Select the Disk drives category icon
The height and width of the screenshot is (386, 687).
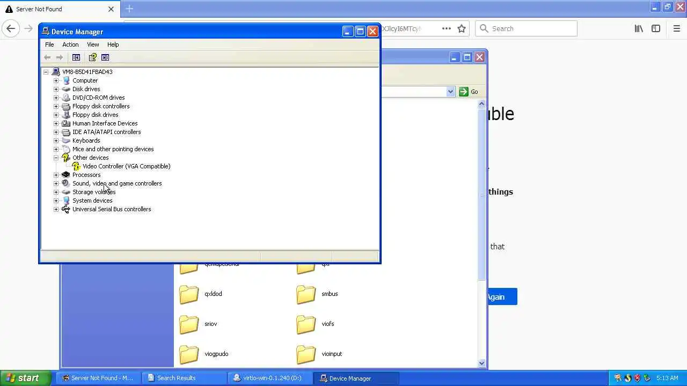tap(66, 89)
